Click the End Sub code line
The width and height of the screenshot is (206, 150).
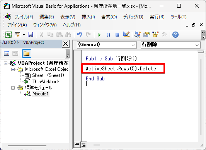click(95, 78)
